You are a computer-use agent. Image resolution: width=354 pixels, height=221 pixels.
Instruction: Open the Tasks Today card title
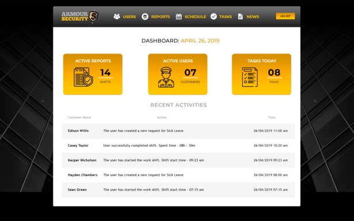pyautogui.click(x=262, y=61)
